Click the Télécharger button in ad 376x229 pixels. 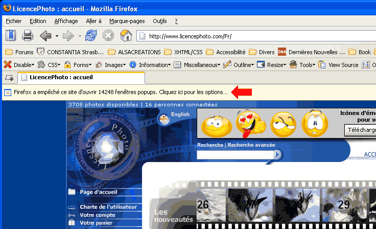(360, 130)
